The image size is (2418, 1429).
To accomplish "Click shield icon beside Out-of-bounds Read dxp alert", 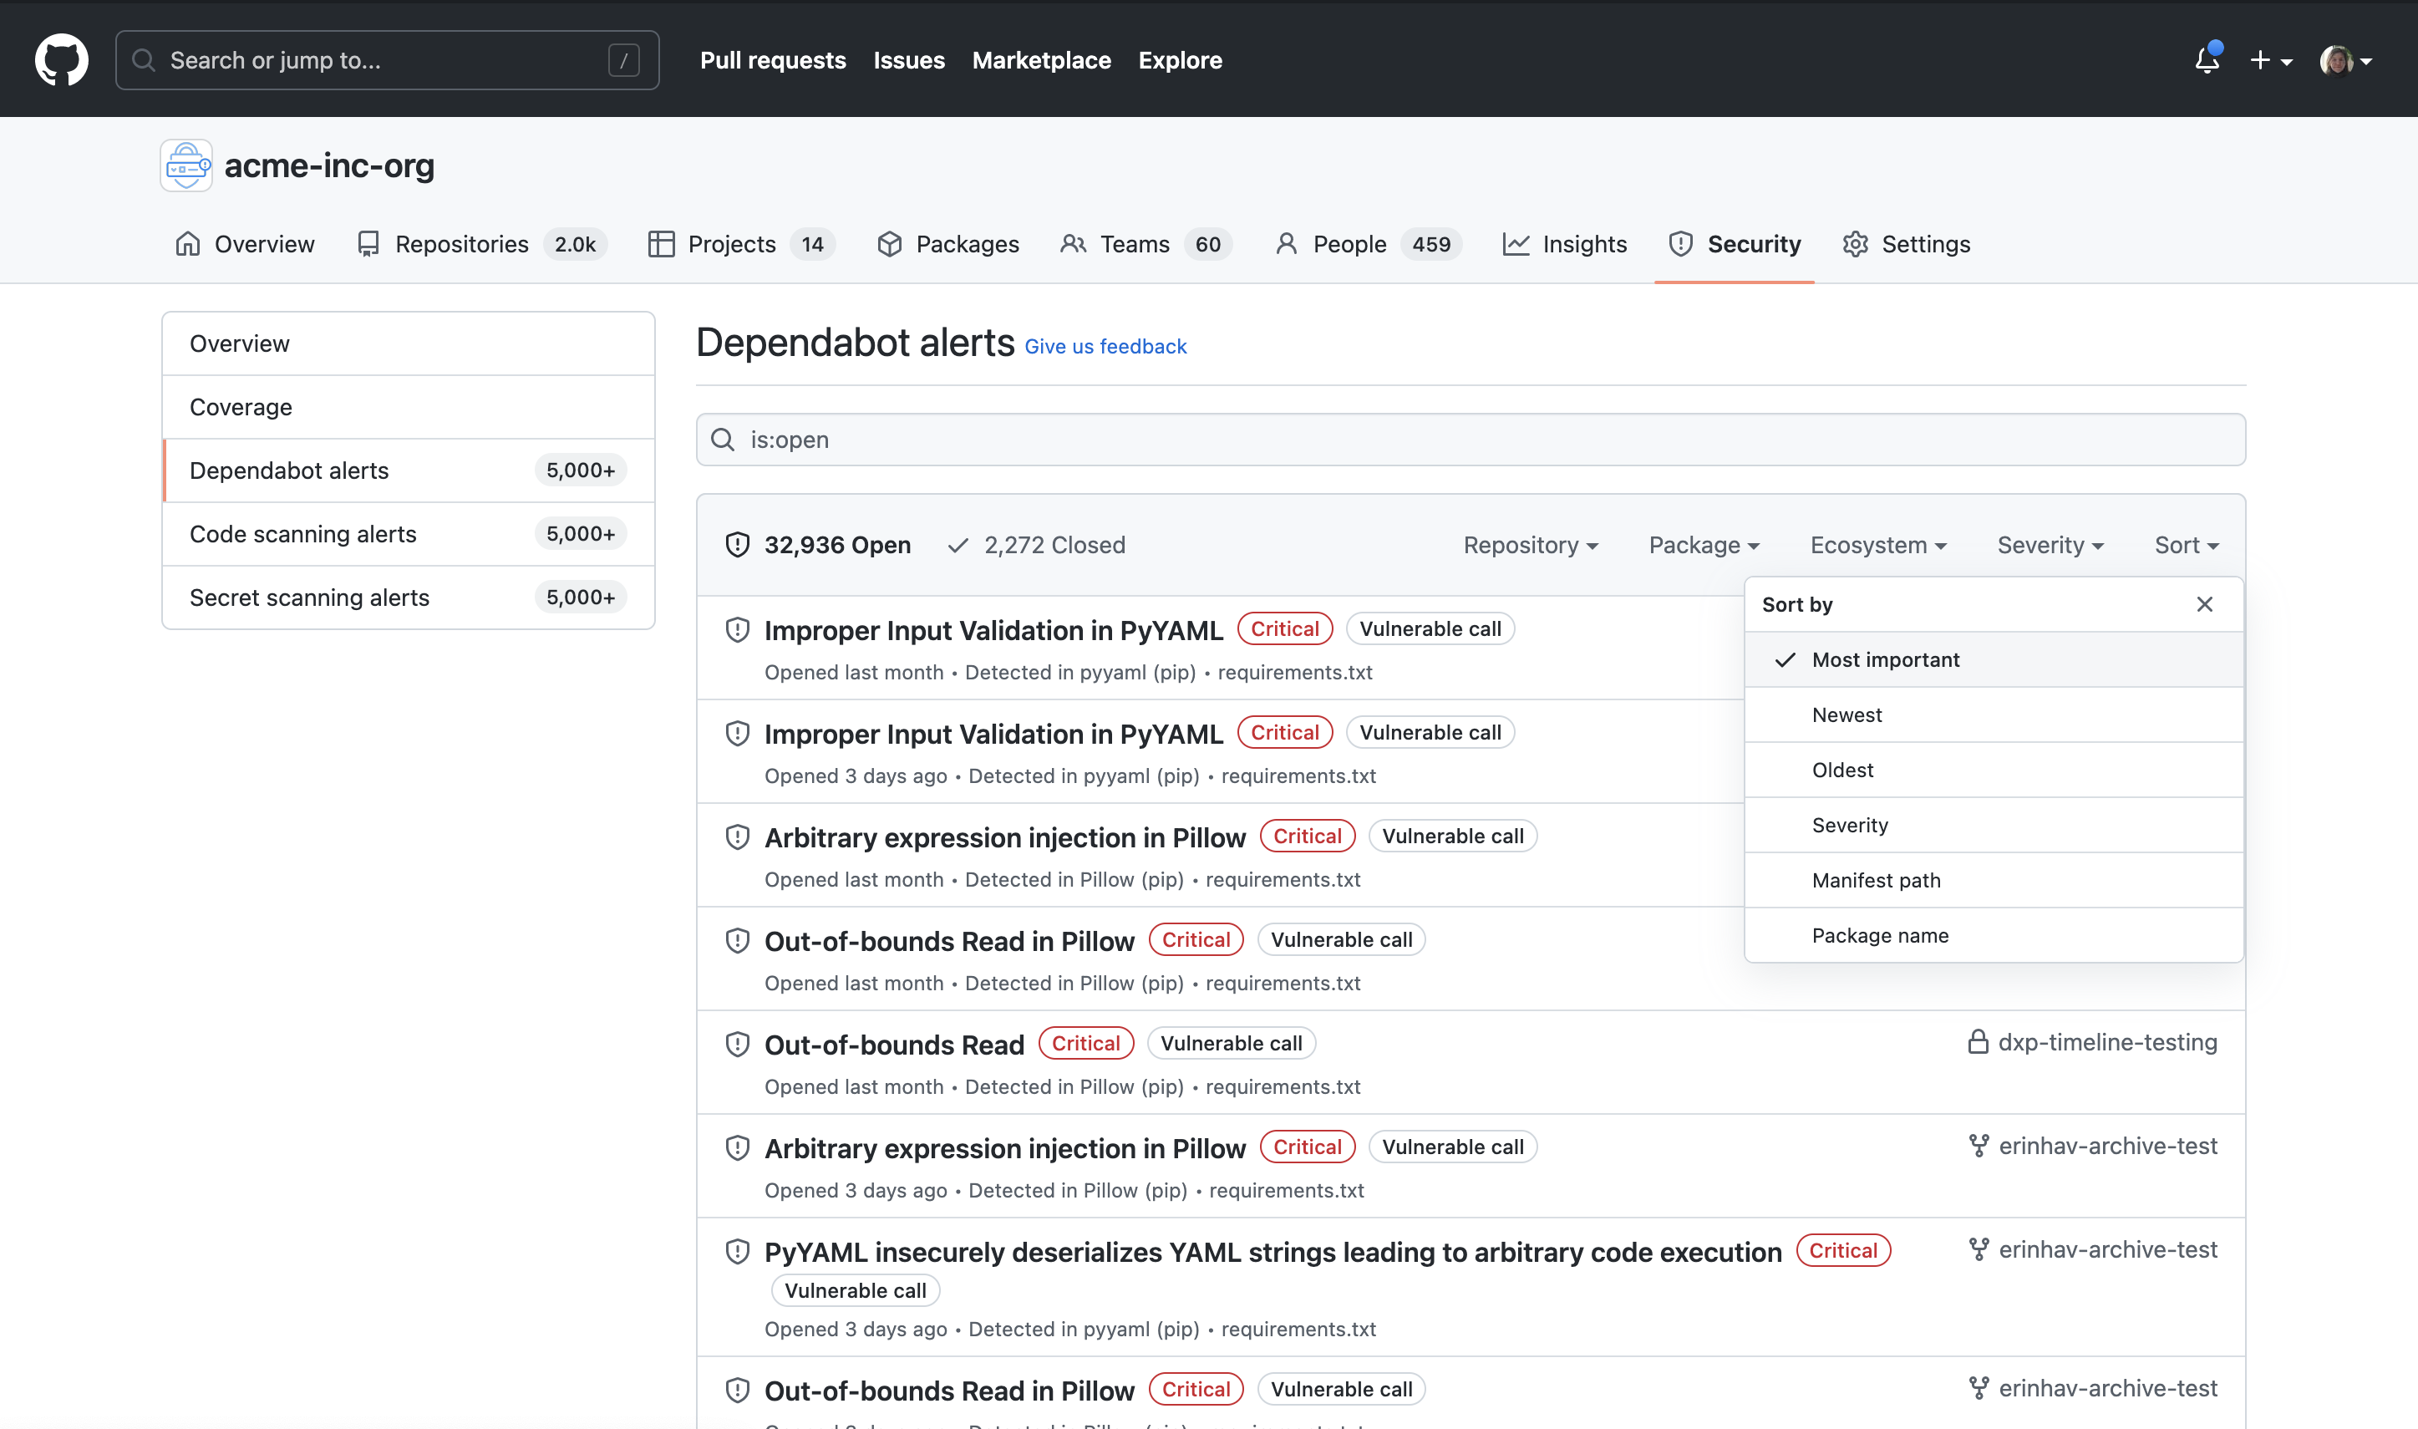I will click(737, 1044).
